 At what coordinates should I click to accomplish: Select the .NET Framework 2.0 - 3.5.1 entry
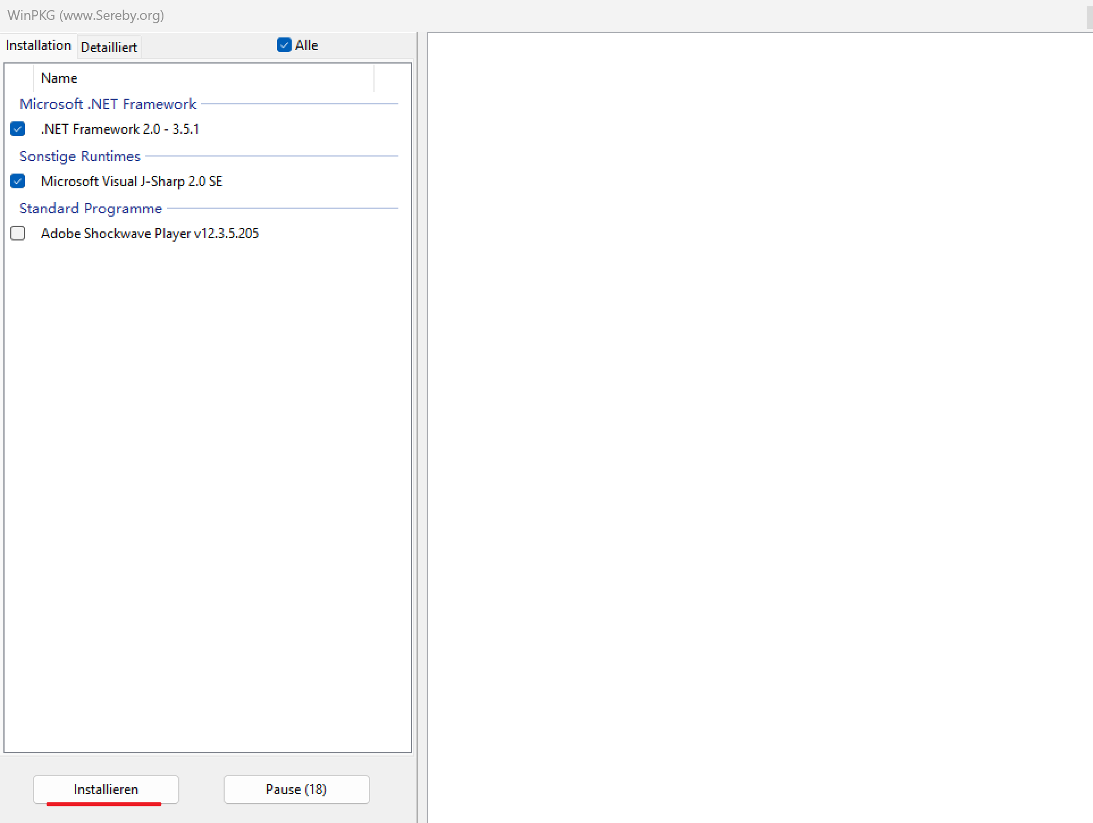pos(119,129)
